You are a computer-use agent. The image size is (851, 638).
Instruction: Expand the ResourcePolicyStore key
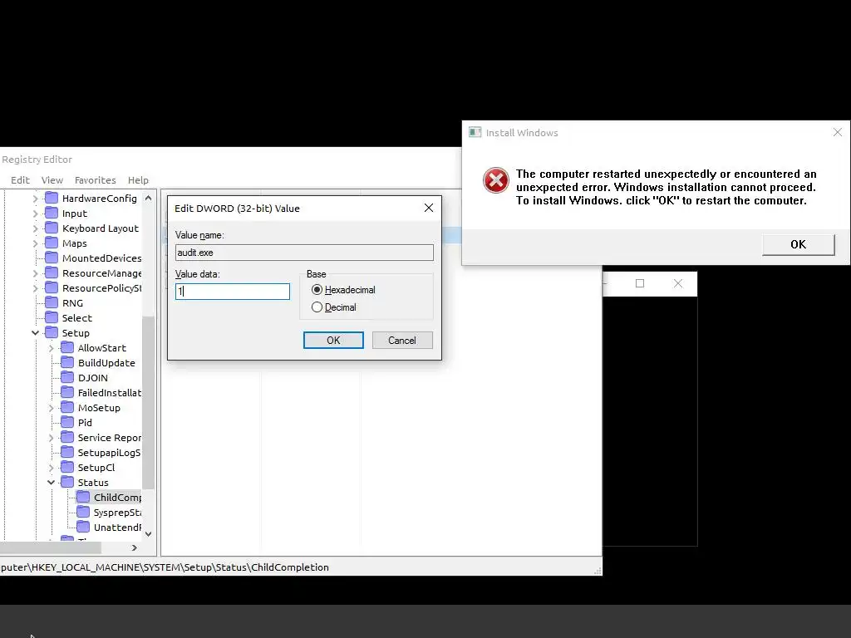pyautogui.click(x=35, y=288)
